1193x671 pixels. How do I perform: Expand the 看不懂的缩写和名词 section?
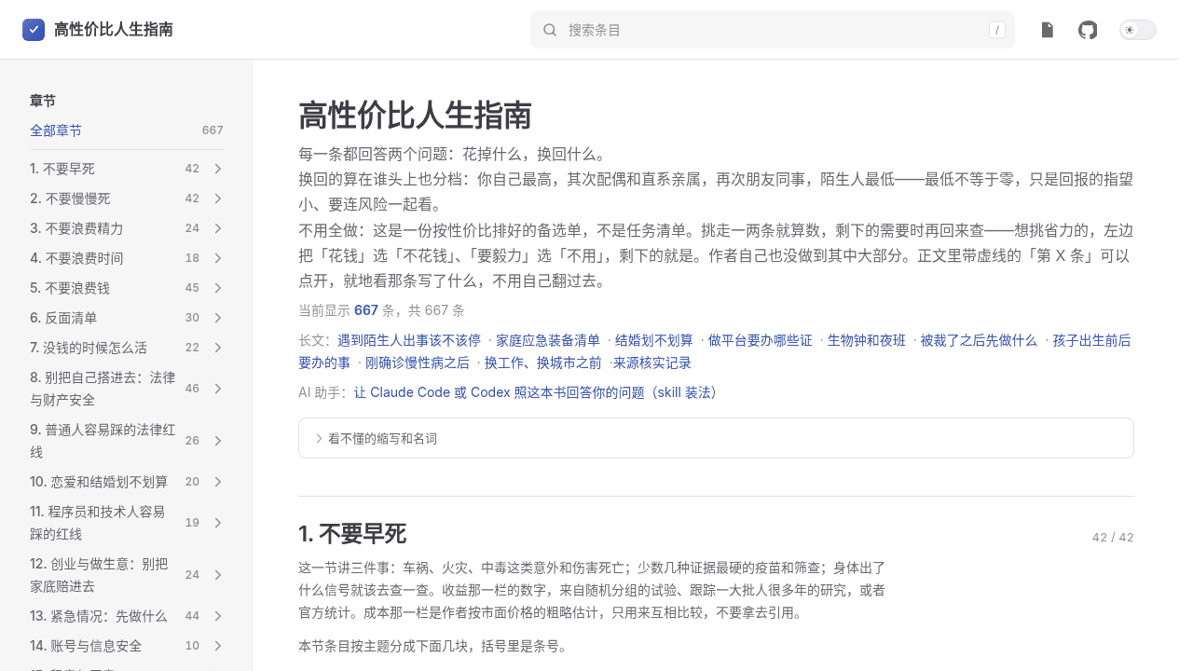pyautogui.click(x=716, y=438)
